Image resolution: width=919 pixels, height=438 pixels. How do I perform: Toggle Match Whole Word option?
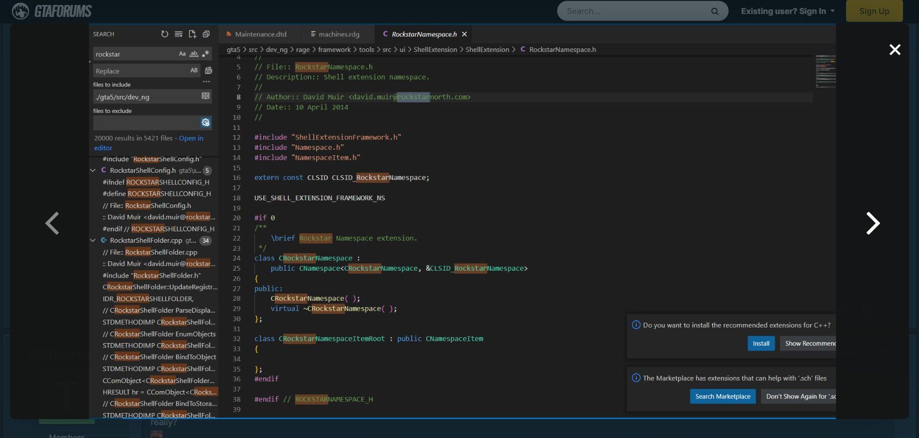194,53
